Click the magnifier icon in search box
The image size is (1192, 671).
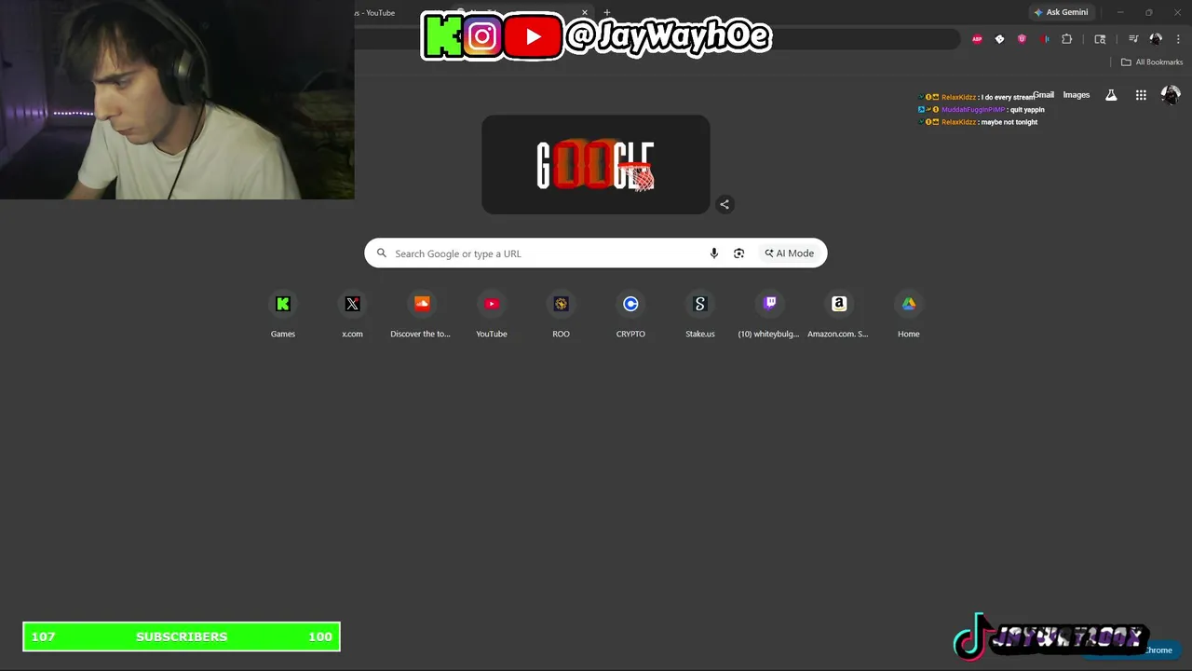381,253
